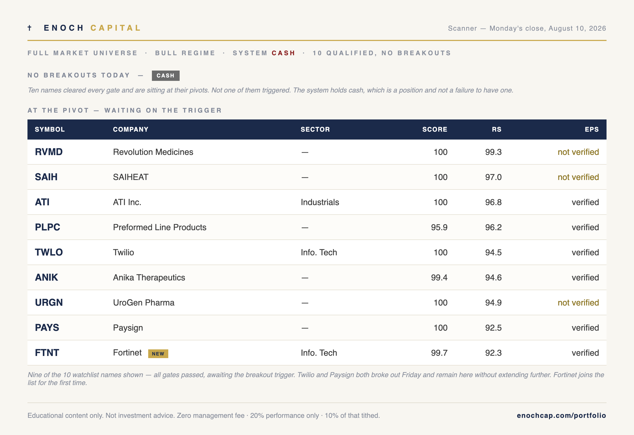
Task: Click the 92.5 RS value for PAYS
Action: coord(493,328)
